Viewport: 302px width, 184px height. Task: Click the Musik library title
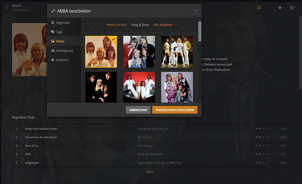(17, 6)
